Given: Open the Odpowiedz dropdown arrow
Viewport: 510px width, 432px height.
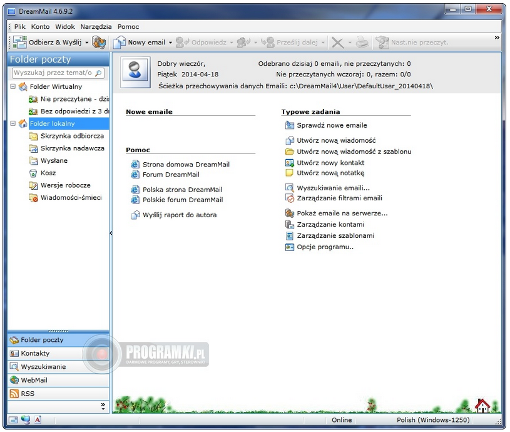Looking at the screenshot, I should tap(232, 43).
